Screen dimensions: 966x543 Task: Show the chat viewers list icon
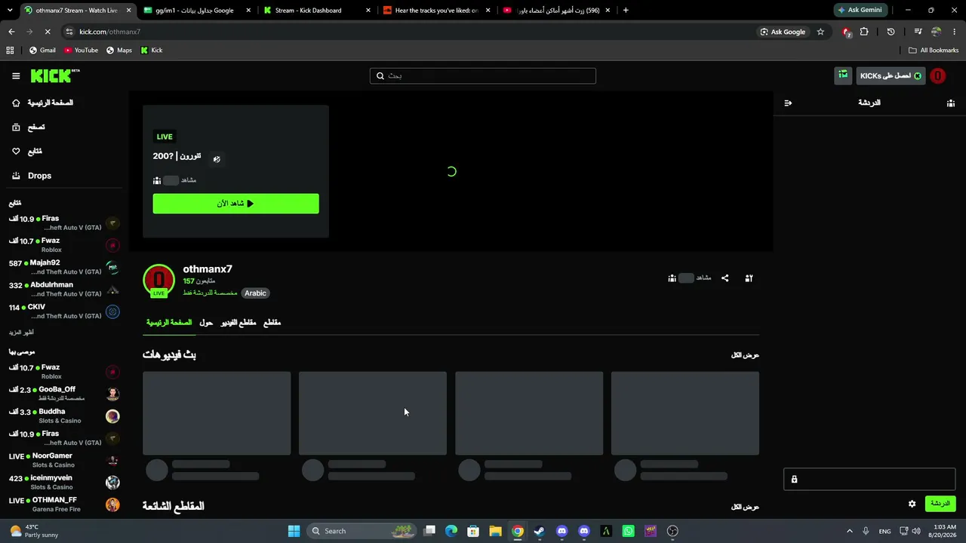click(x=951, y=103)
